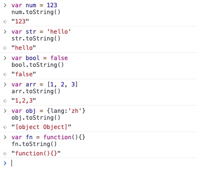Image resolution: width=197 pixels, height=172 pixels.
Task: Click the input chevron beside 'var bool = false'
Action: [5, 58]
